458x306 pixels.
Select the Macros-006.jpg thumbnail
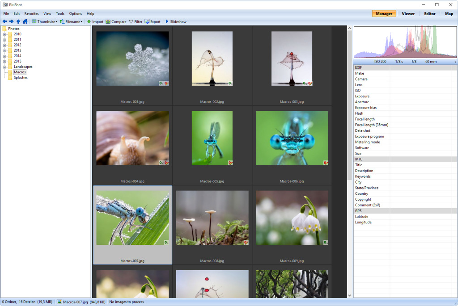pyautogui.click(x=292, y=138)
